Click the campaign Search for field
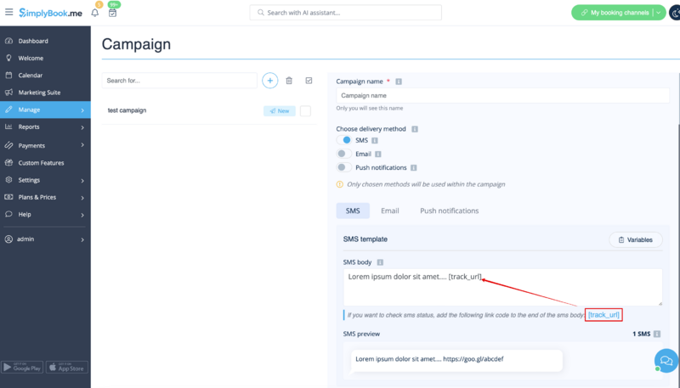 [179, 81]
